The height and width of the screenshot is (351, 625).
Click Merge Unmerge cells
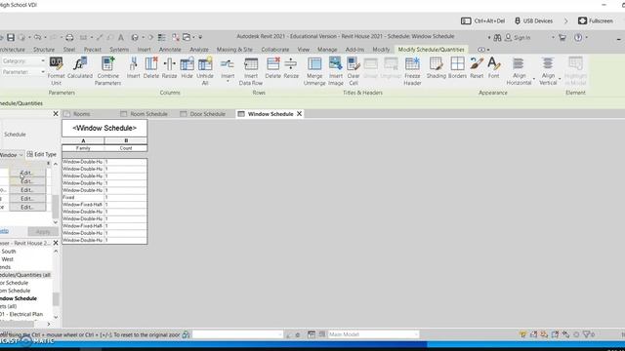(314, 71)
